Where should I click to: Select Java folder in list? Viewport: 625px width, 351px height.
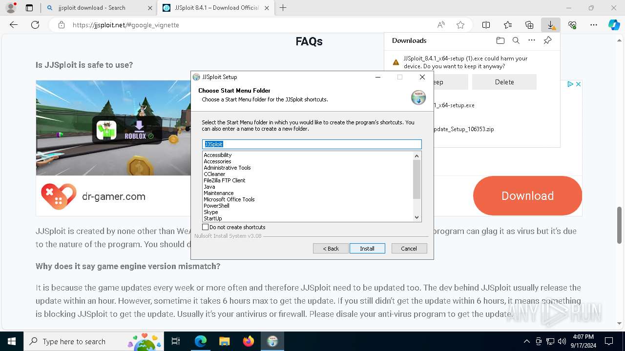pos(209,187)
